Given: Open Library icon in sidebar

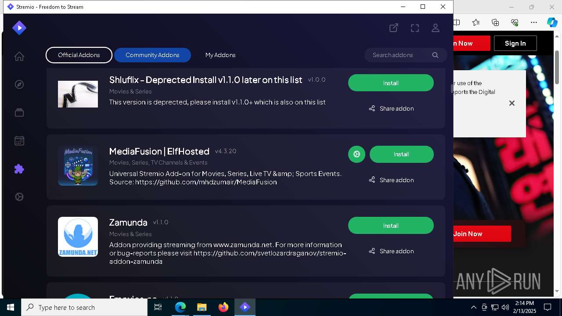Looking at the screenshot, I should click(19, 113).
